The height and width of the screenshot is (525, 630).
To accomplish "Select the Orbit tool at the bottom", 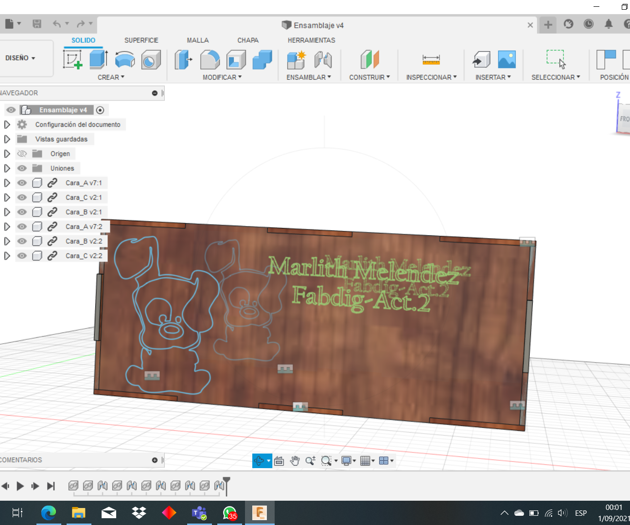I will [x=260, y=460].
